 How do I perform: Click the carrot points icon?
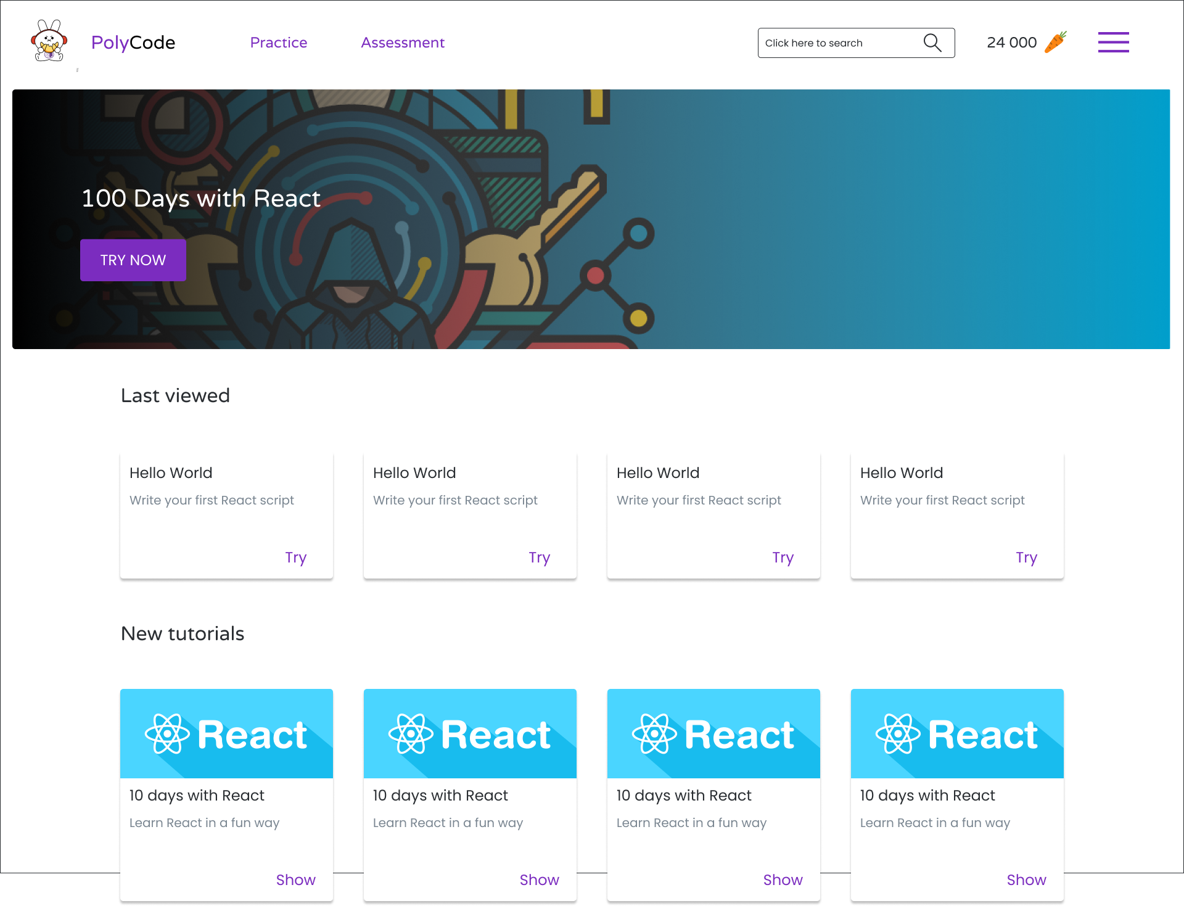click(x=1055, y=43)
